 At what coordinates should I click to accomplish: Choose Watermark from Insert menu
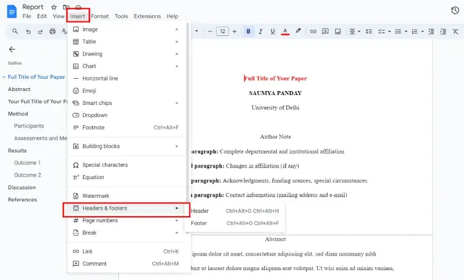point(126,196)
